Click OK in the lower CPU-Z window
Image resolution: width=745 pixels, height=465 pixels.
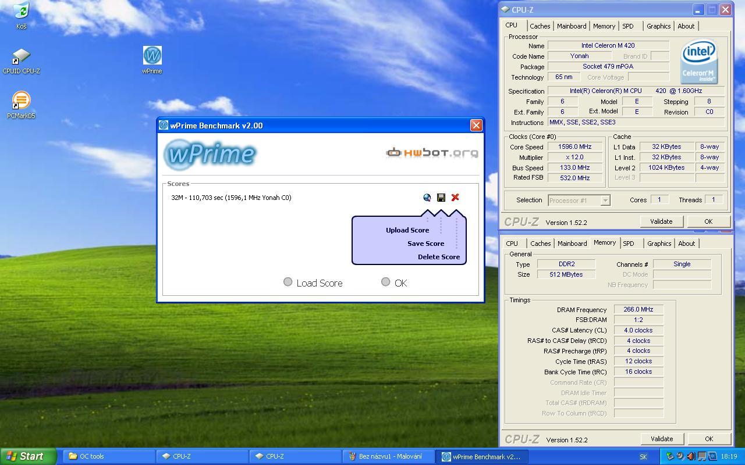(x=709, y=439)
